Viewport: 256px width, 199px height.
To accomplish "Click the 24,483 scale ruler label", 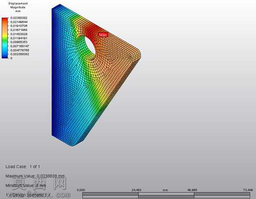I will click(x=137, y=190).
